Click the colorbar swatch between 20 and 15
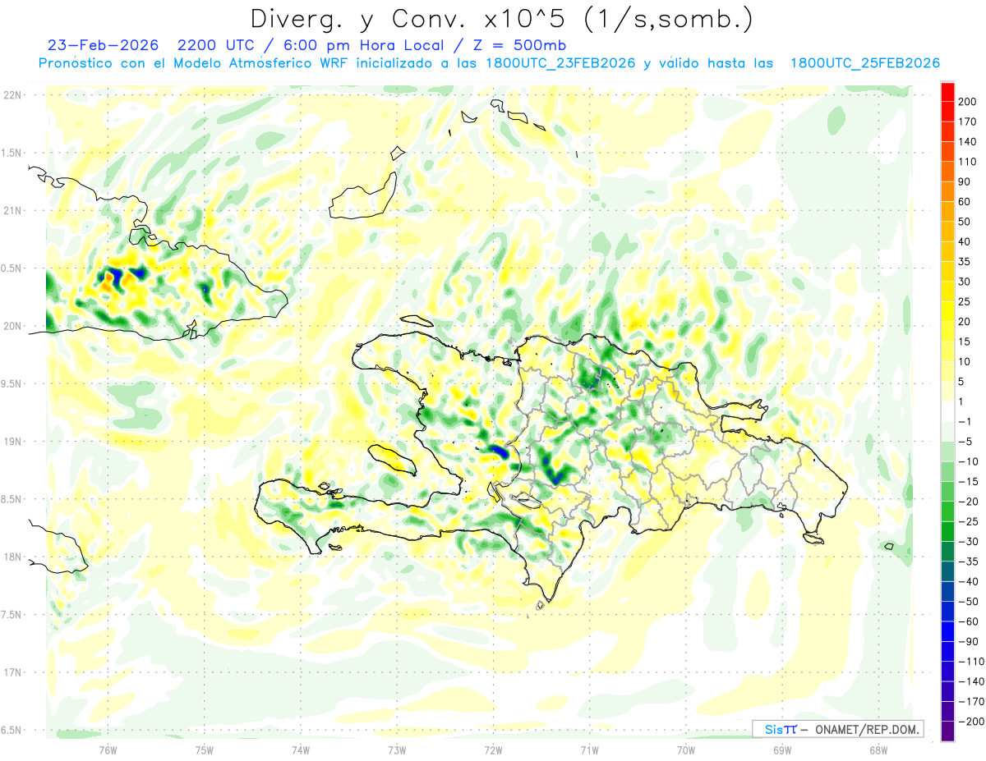The height and width of the screenshot is (761, 986). click(x=948, y=332)
